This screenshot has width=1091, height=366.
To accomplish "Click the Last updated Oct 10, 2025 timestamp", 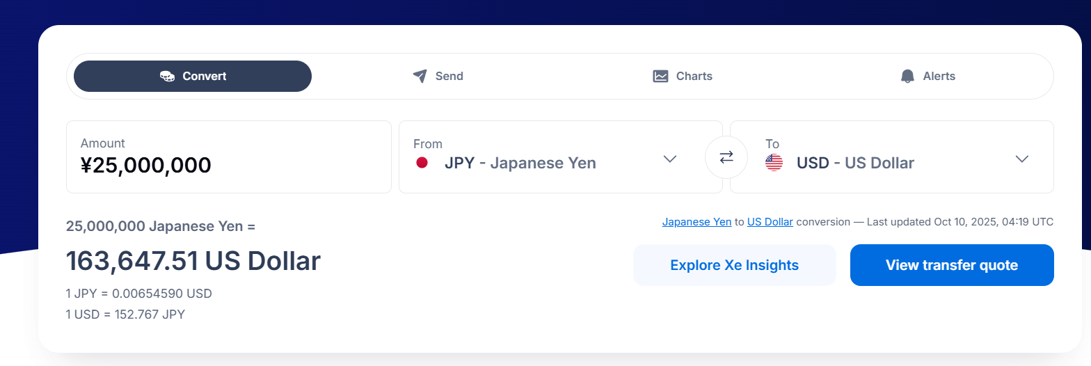I will point(960,222).
